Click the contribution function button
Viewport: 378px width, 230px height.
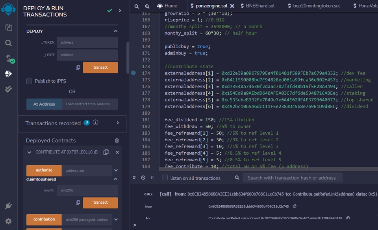[44, 219]
